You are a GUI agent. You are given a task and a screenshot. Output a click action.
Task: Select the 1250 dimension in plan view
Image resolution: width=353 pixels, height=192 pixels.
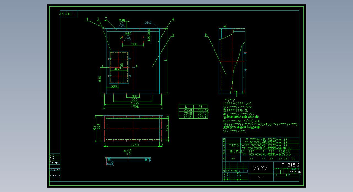point(135,145)
